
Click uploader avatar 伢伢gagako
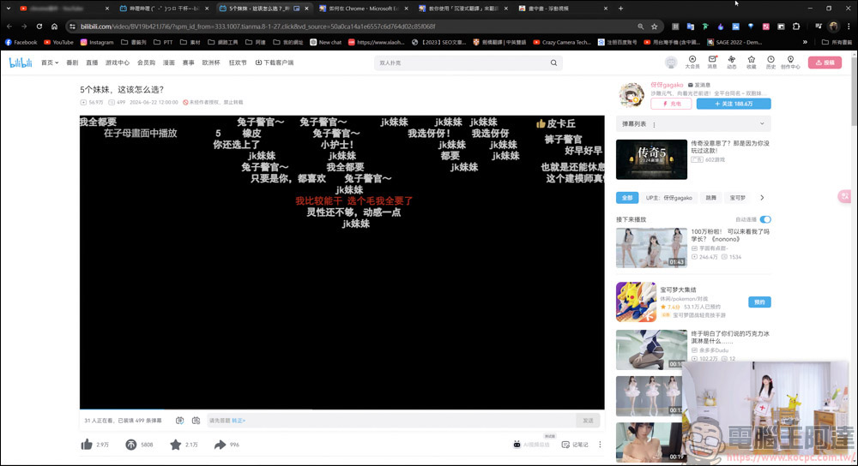631,95
